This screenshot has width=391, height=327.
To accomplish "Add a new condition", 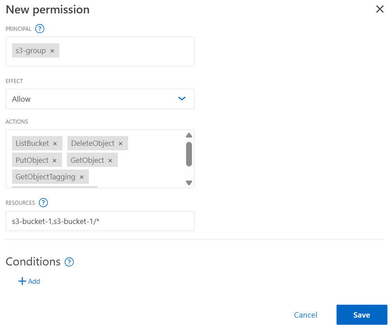I will [29, 281].
